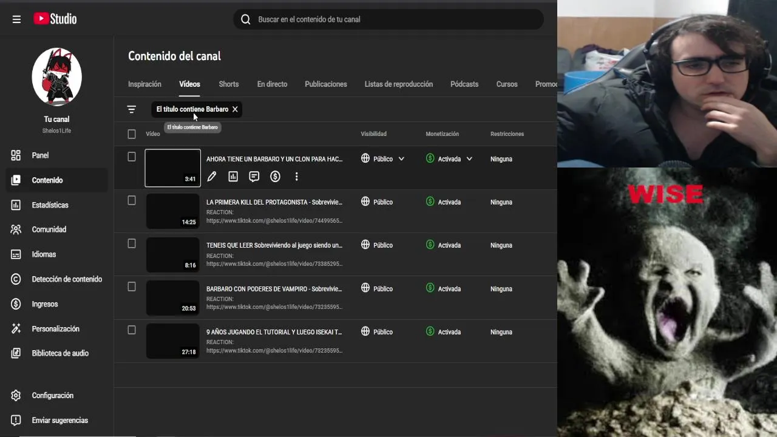Click the Visibilidad column header
Image resolution: width=777 pixels, height=437 pixels.
[373, 134]
